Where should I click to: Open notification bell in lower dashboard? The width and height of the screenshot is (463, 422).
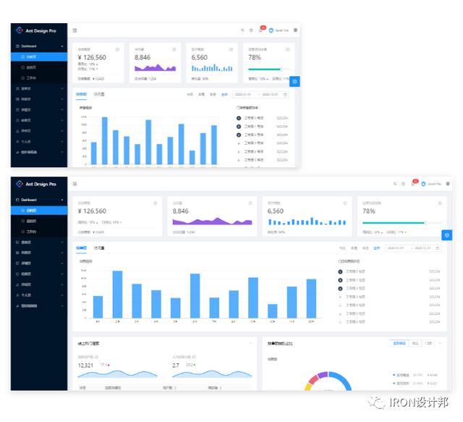click(x=414, y=183)
